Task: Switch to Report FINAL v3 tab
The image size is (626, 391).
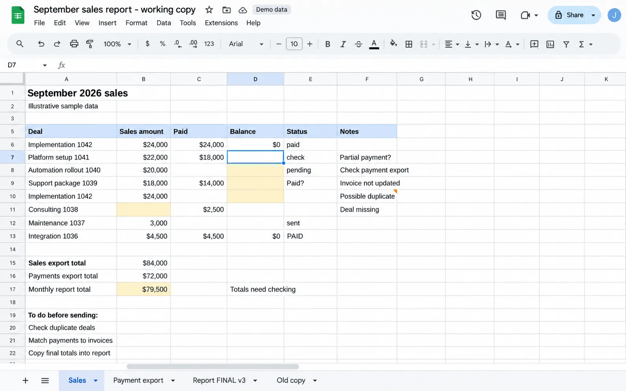Action: (219, 380)
